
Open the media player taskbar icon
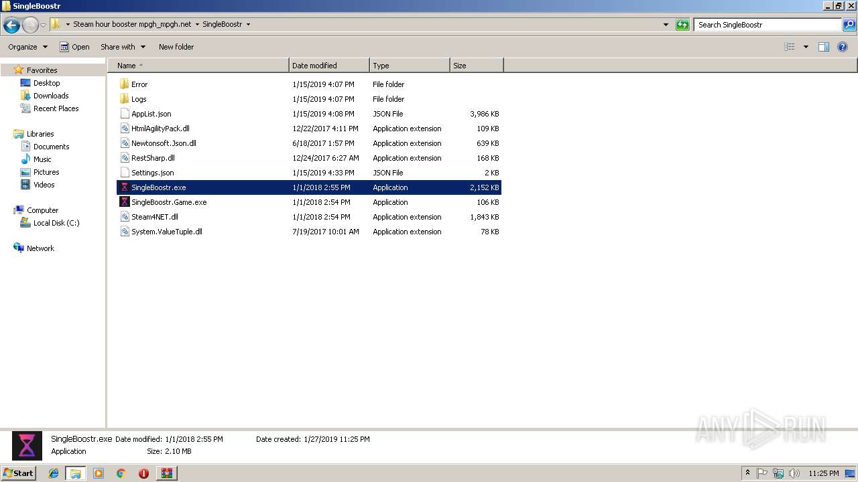(x=99, y=473)
